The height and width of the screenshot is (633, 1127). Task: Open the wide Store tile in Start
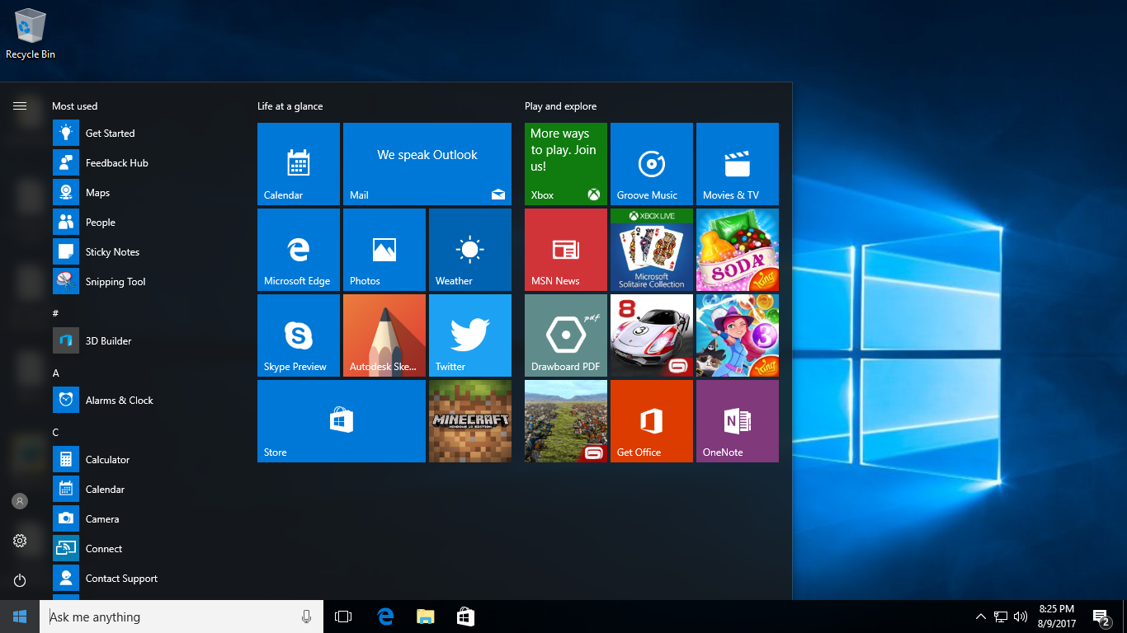click(x=342, y=421)
